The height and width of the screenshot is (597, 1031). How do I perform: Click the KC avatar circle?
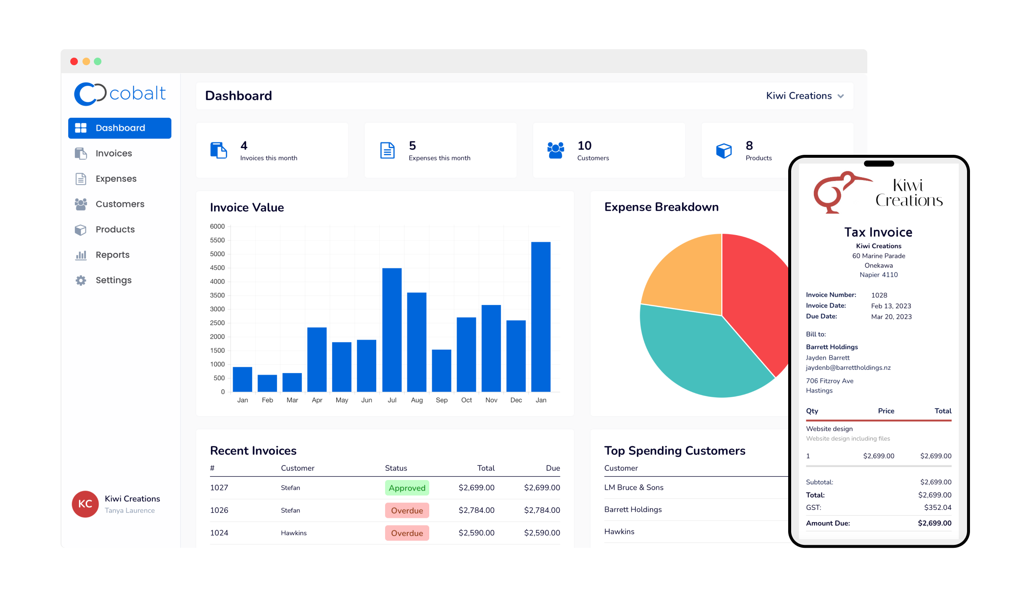pos(85,504)
